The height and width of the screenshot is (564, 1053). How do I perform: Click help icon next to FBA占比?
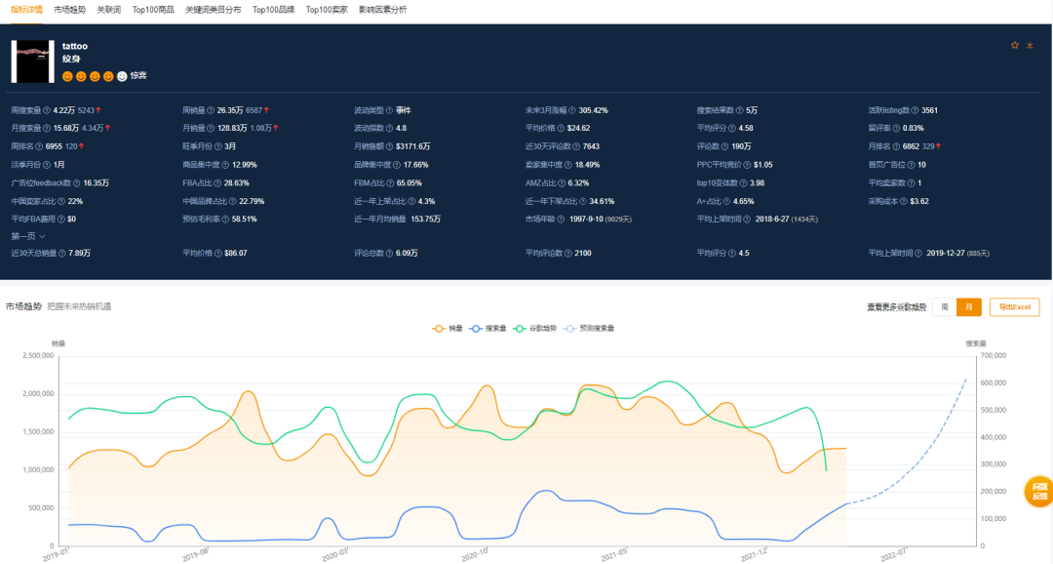click(217, 182)
